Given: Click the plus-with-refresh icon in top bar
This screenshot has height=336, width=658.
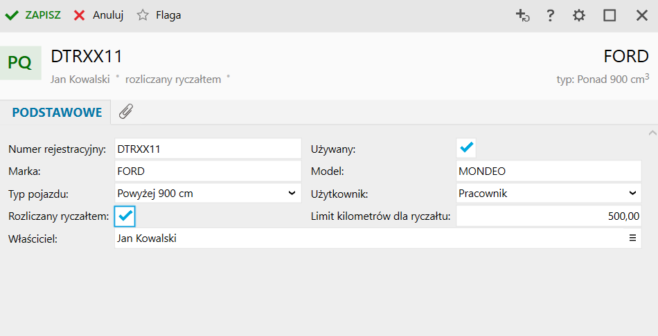Looking at the screenshot, I should (x=523, y=15).
